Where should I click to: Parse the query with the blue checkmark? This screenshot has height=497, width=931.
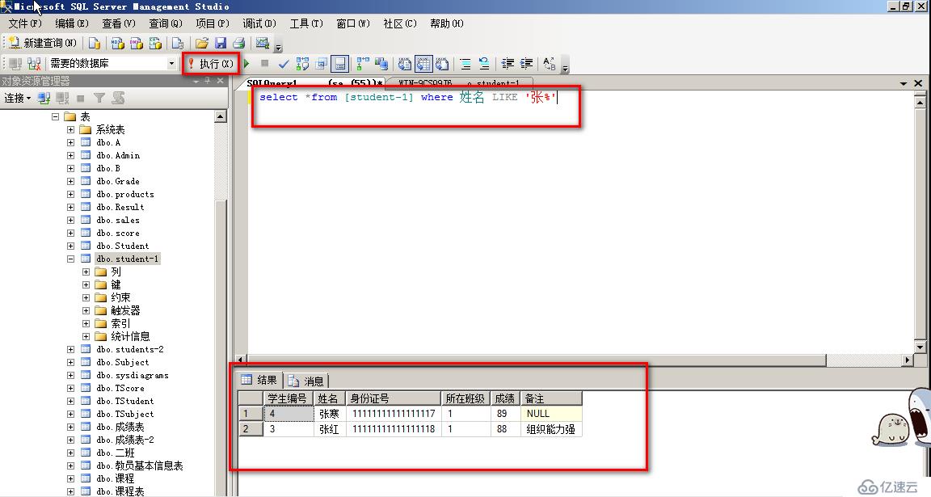(x=284, y=64)
